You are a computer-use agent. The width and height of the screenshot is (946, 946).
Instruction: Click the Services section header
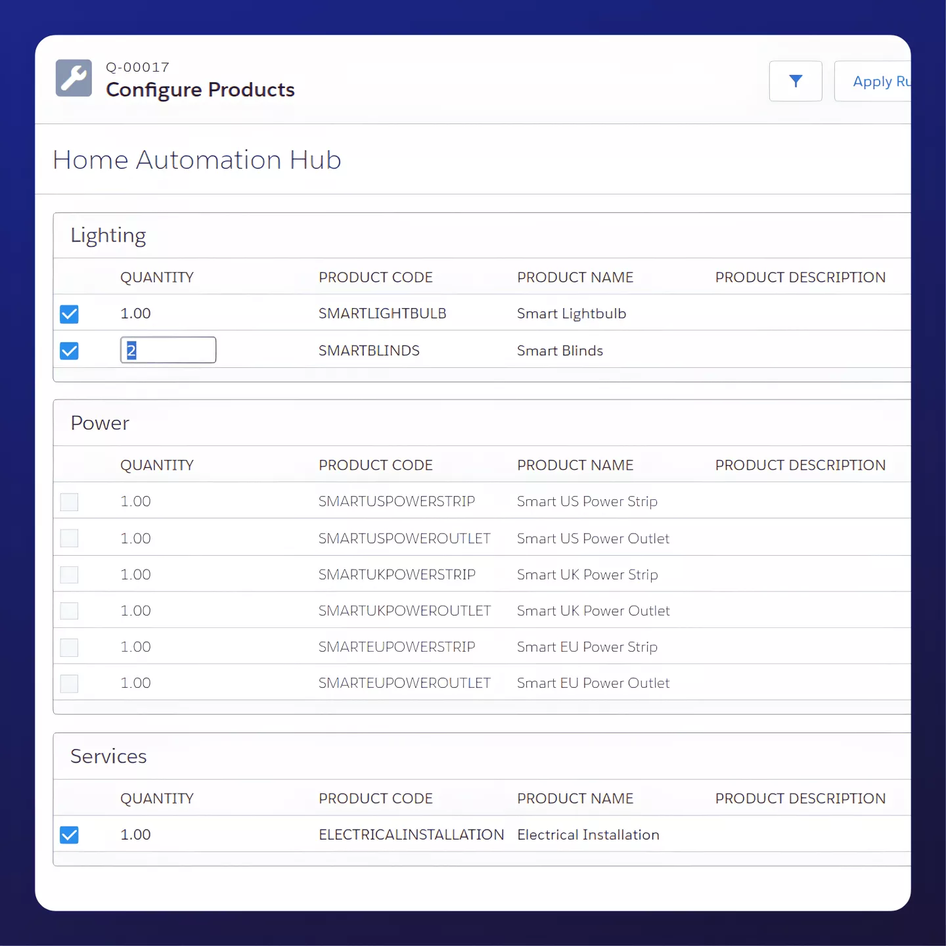(x=108, y=756)
